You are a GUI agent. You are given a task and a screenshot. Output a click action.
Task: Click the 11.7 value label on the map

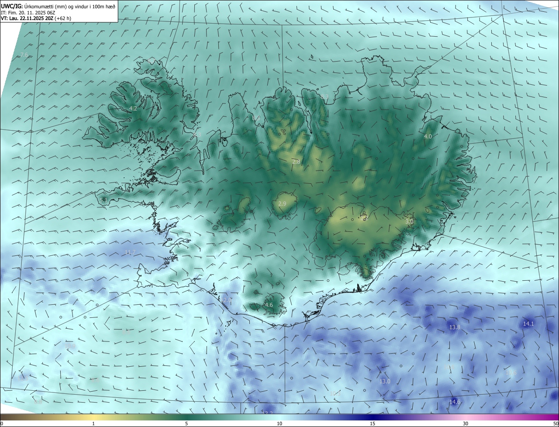pyautogui.click(x=130, y=252)
